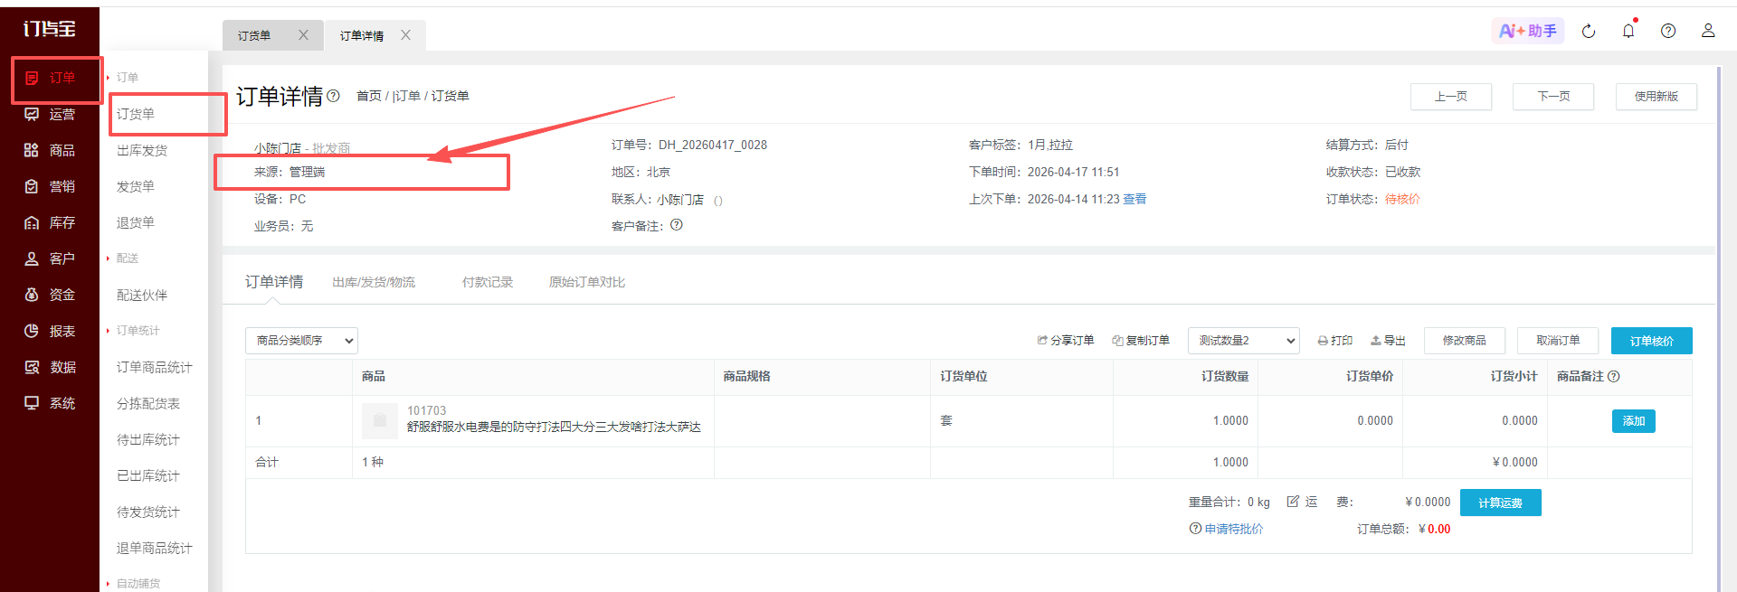Collapse the 订单统计 group in submenu
This screenshot has width=1737, height=592.
coord(133,331)
